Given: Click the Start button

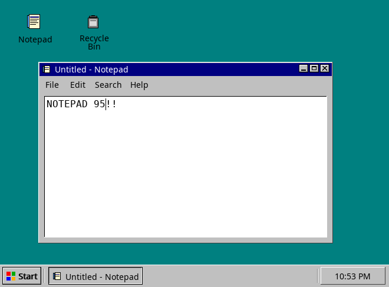Looking at the screenshot, I should (22, 276).
